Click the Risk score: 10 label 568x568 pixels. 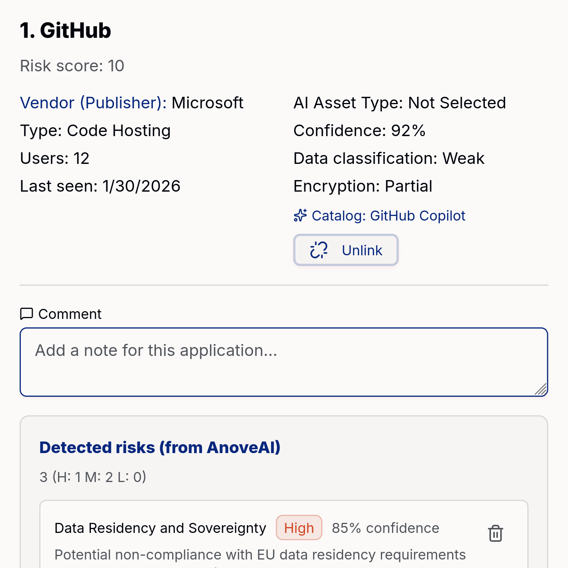coord(72,66)
